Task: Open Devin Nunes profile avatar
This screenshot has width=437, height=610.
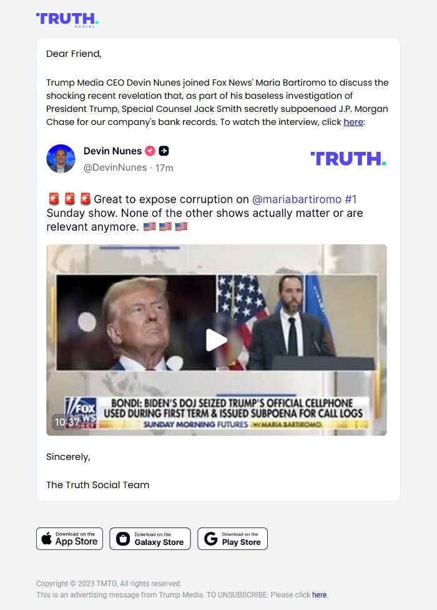Action: [61, 159]
